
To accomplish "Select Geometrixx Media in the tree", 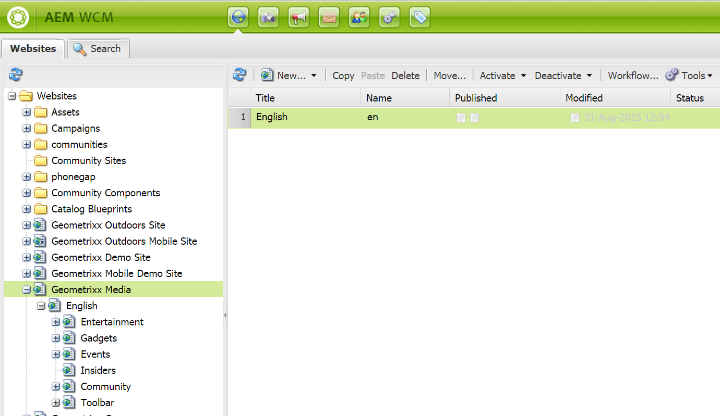I will 91,290.
